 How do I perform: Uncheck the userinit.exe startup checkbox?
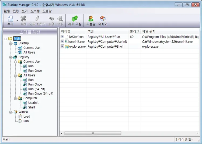point(62,41)
